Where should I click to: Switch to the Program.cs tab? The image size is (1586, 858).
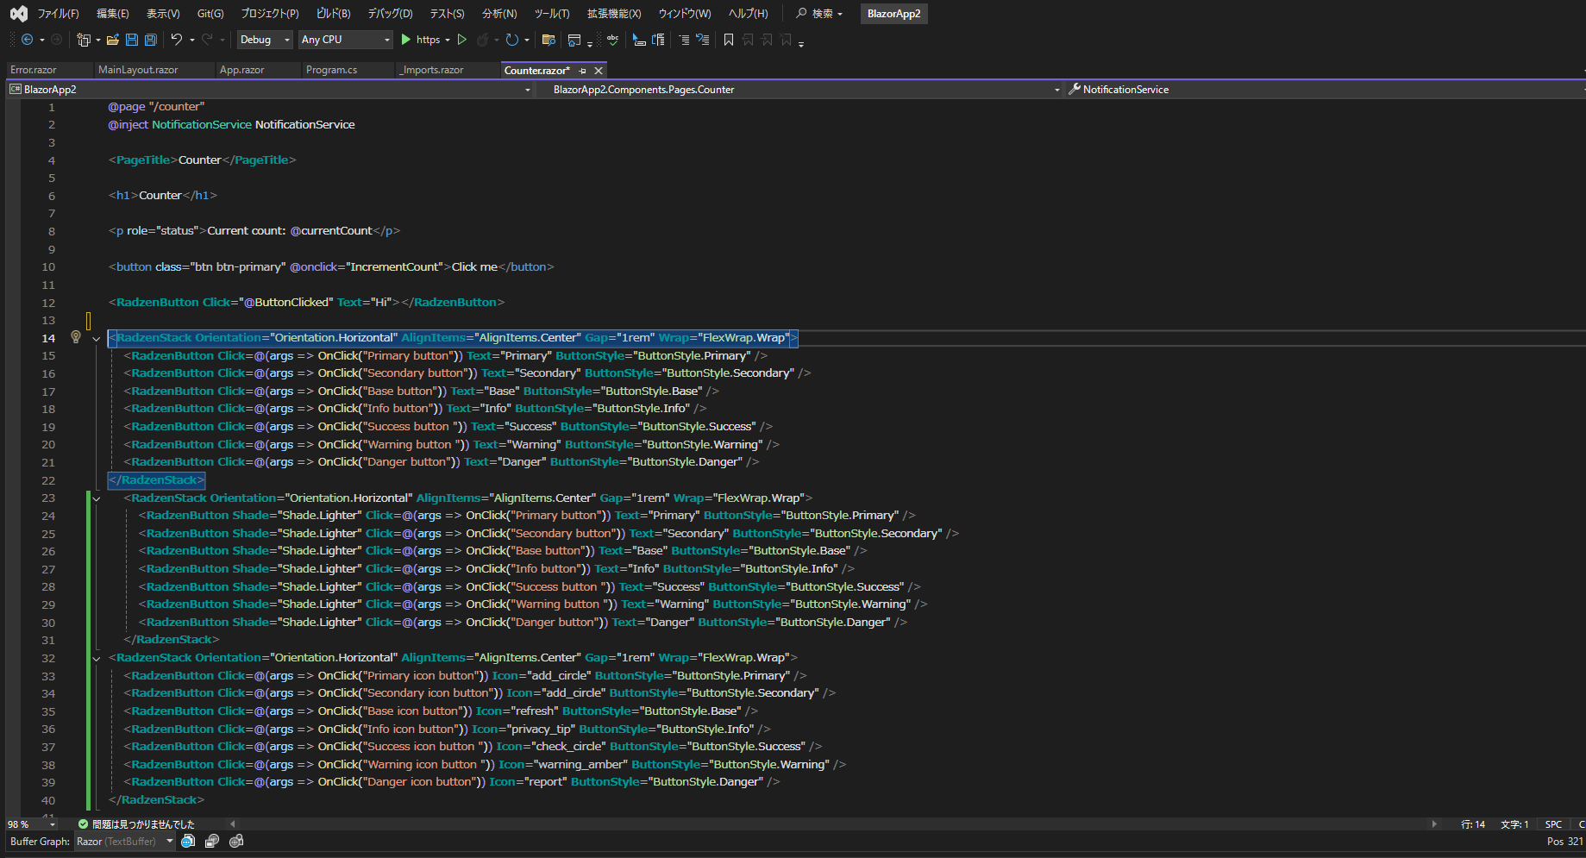point(332,70)
